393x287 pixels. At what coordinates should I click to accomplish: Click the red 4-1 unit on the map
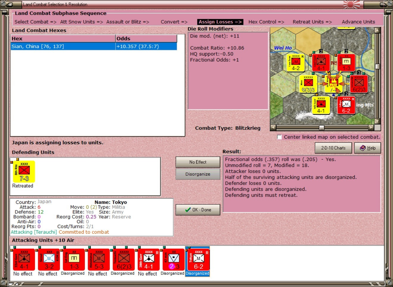pos(321,63)
